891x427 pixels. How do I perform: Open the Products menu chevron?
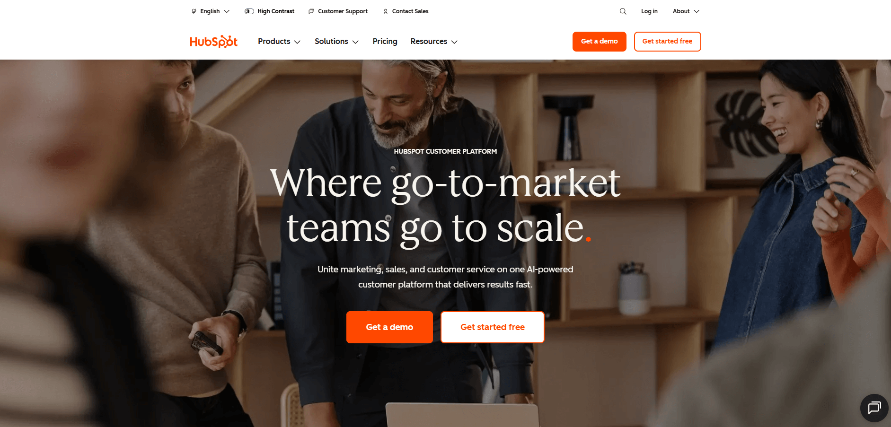(297, 42)
